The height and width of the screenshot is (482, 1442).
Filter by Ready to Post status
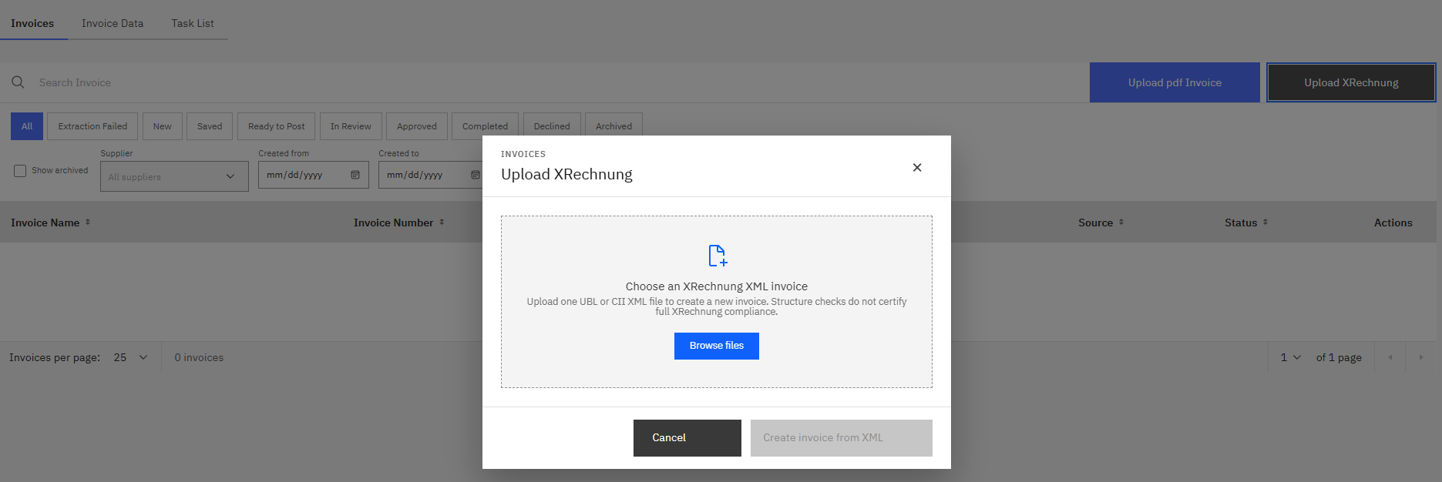pyautogui.click(x=277, y=126)
